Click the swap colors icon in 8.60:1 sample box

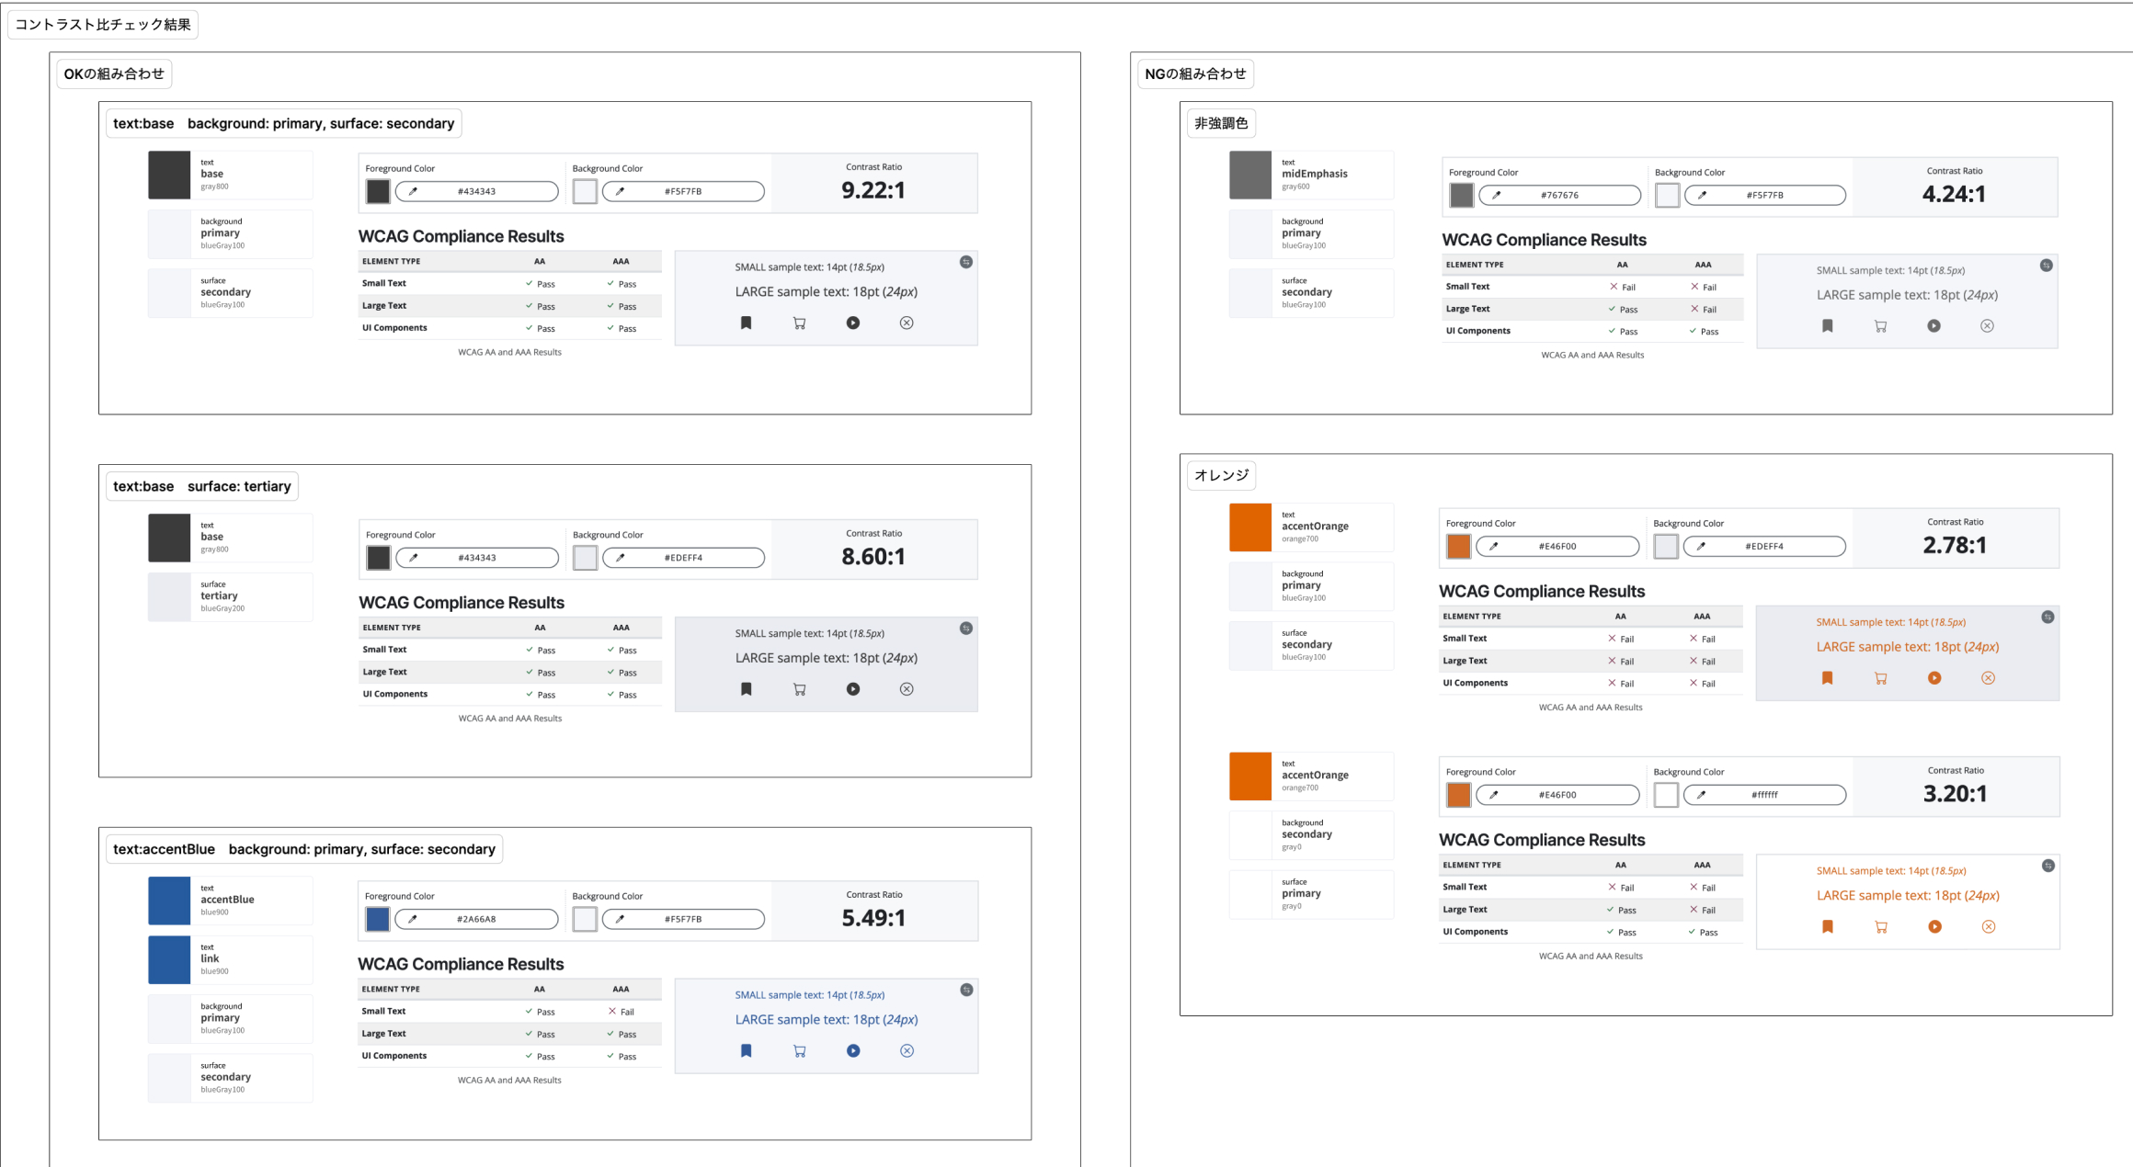[965, 629]
